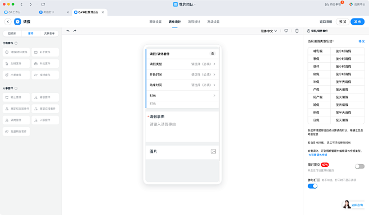Click the help icon beside 出勤套件
Viewport: 369px width, 215px height.
click(x=16, y=43)
